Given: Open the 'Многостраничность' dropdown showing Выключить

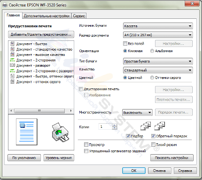Looking at the screenshot, I should coord(137,112).
